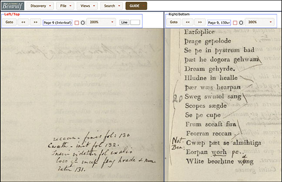
Task: Click the line 'Cwæþ þæt se almihtiga'
Action: coord(224,143)
